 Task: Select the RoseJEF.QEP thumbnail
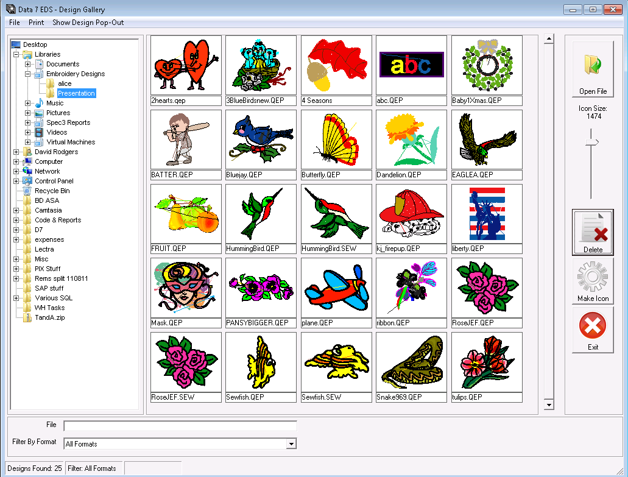click(487, 288)
